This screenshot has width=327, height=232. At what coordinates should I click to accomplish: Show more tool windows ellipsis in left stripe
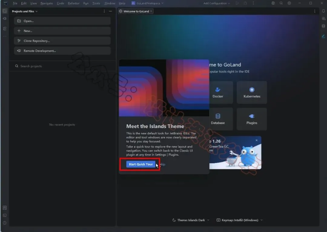point(5,36)
